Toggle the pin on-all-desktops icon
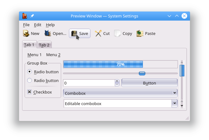This screenshot has width=209, height=140. pos(32,16)
